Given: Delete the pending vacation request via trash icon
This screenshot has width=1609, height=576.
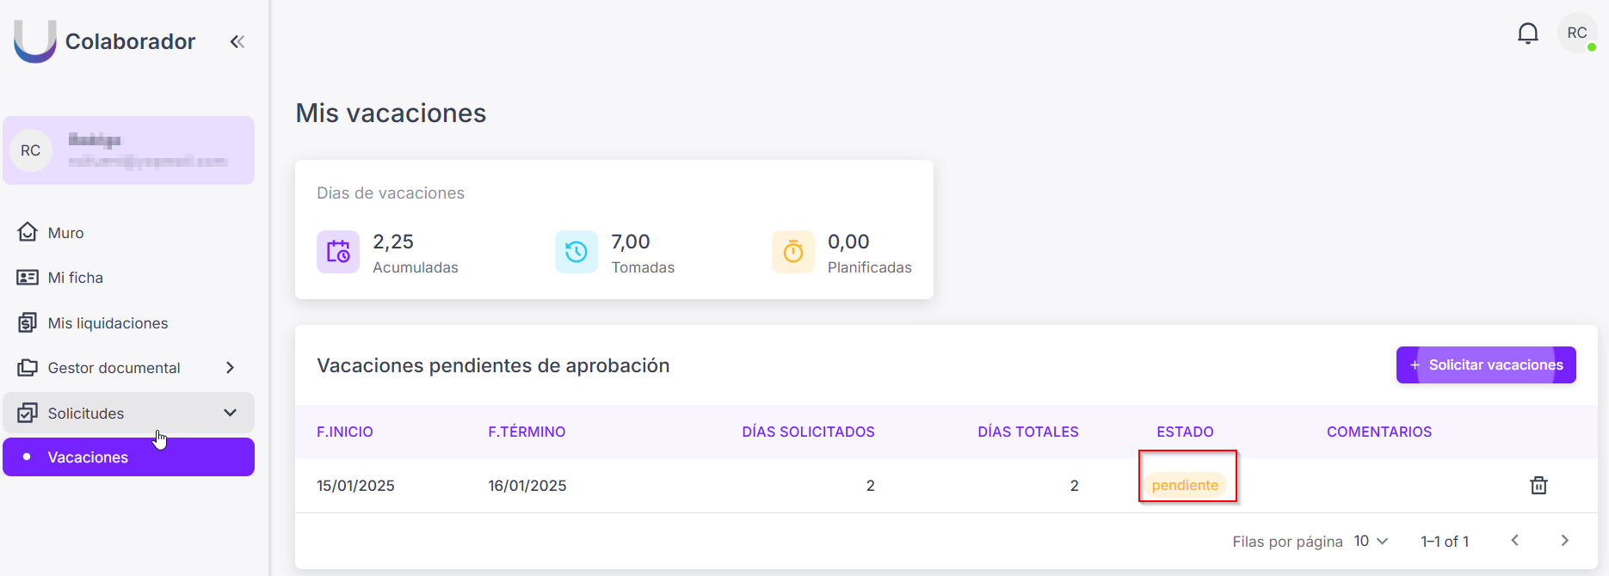Looking at the screenshot, I should point(1538,485).
